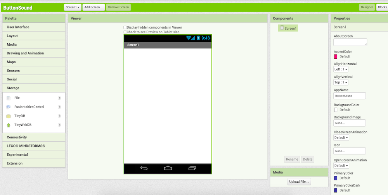The width and height of the screenshot is (388, 195).
Task: Expand the Drawing and Animation section
Action: click(34, 53)
